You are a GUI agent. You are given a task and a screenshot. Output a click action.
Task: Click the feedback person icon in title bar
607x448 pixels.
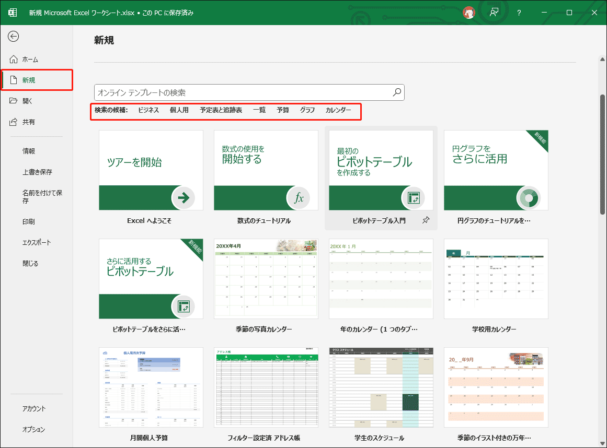(494, 13)
